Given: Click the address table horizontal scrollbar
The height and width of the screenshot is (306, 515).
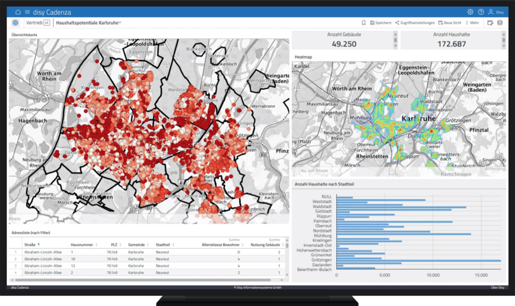Looking at the screenshot, I should 143,280.
